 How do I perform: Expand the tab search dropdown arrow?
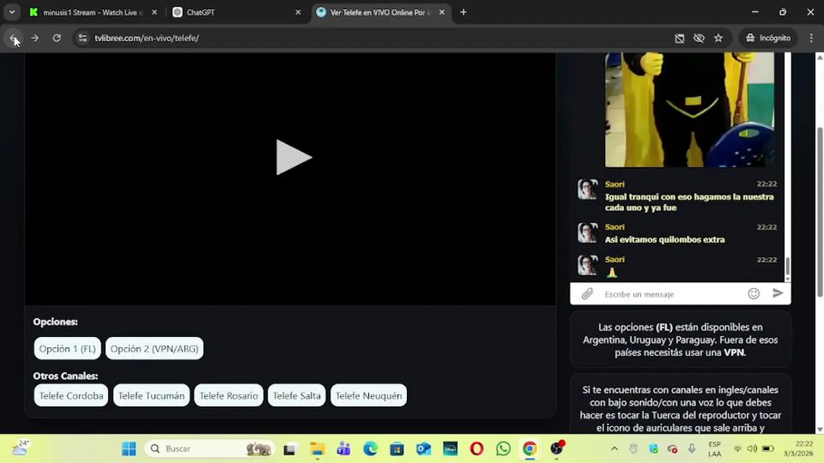pyautogui.click(x=12, y=12)
